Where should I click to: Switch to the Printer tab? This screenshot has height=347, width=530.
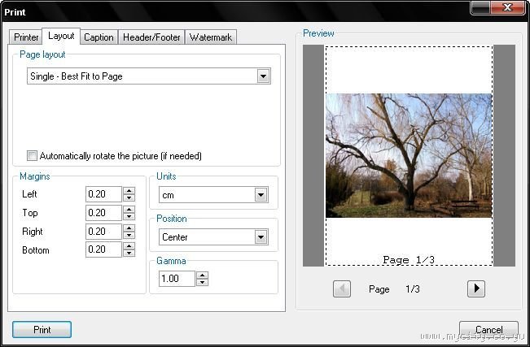[x=26, y=37]
